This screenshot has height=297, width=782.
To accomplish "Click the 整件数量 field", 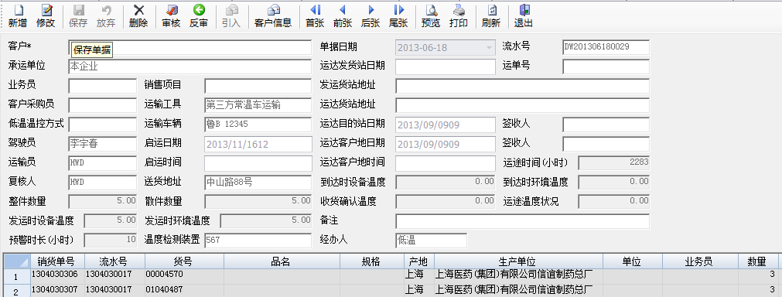I will pyautogui.click(x=102, y=201).
